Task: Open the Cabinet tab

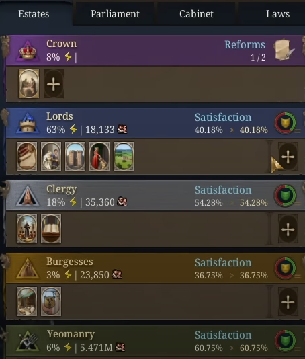Action: pyautogui.click(x=196, y=13)
